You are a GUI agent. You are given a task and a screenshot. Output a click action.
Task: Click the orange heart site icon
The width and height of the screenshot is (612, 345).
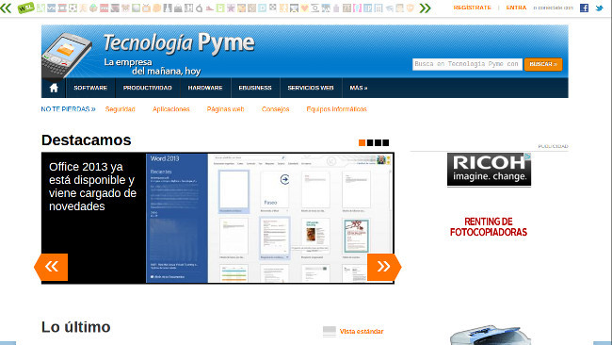pyautogui.click(x=304, y=8)
